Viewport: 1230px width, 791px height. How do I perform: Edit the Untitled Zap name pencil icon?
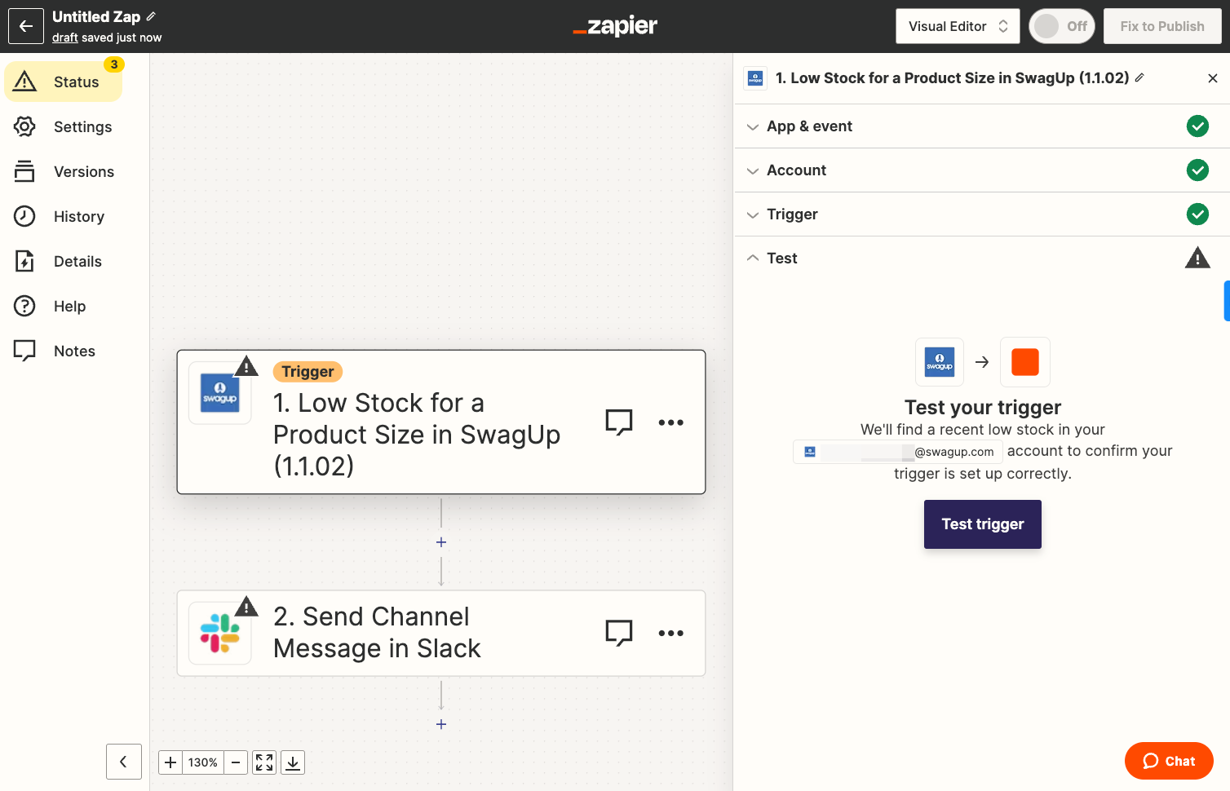pyautogui.click(x=151, y=16)
